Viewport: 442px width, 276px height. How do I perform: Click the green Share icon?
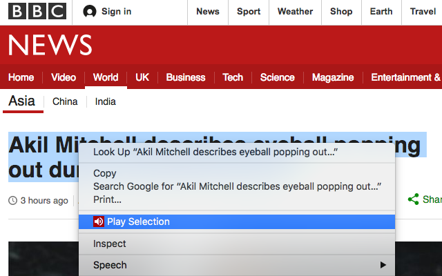[x=413, y=199]
